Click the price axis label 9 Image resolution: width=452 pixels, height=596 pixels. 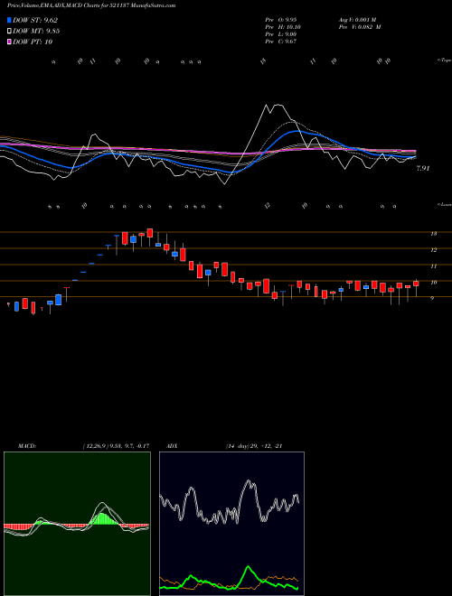[432, 299]
